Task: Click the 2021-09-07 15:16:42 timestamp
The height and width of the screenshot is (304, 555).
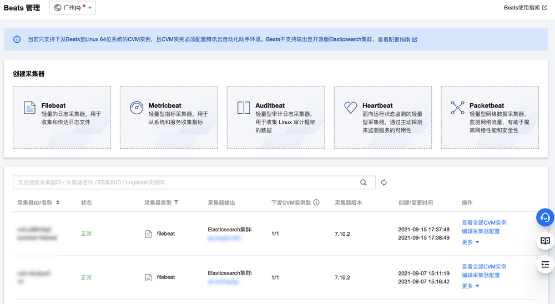Action: point(423,282)
